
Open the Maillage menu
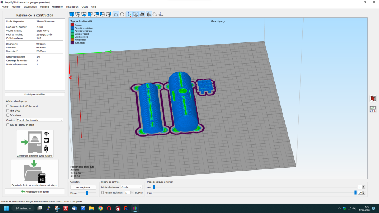click(44, 7)
